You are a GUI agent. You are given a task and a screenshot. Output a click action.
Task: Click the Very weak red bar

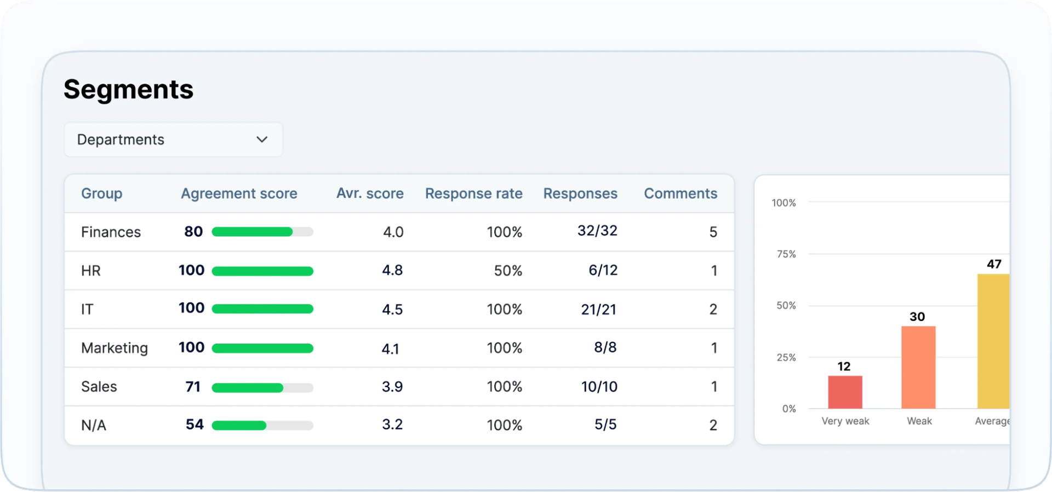[845, 392]
